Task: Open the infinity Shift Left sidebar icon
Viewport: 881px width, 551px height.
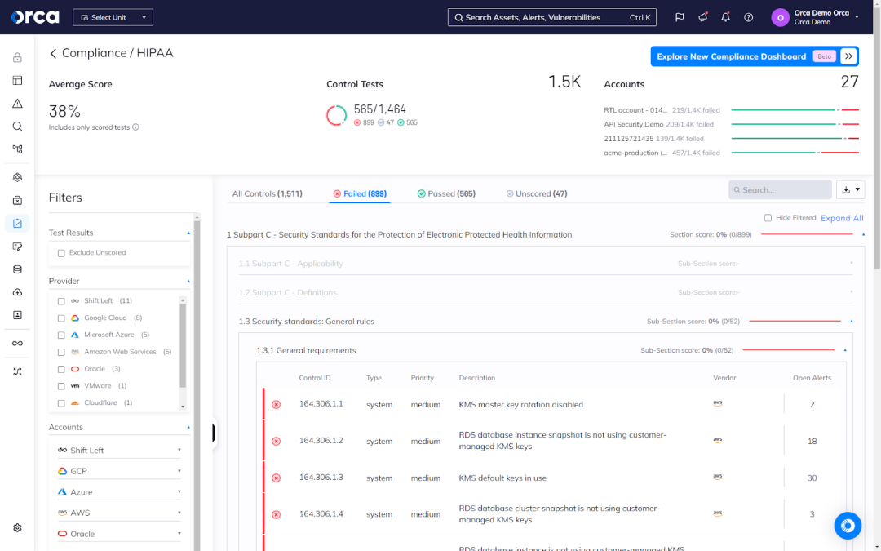Action: tap(17, 344)
